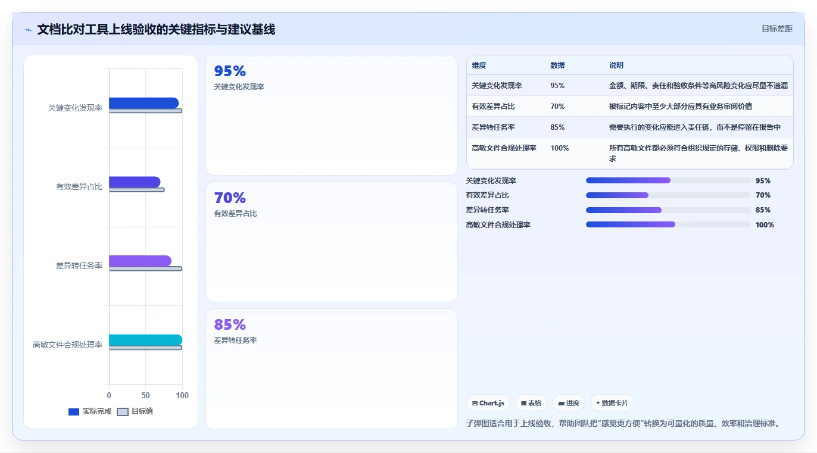This screenshot has width=817, height=453.
Task: Click the x-axis tick value 0
Action: [109, 395]
